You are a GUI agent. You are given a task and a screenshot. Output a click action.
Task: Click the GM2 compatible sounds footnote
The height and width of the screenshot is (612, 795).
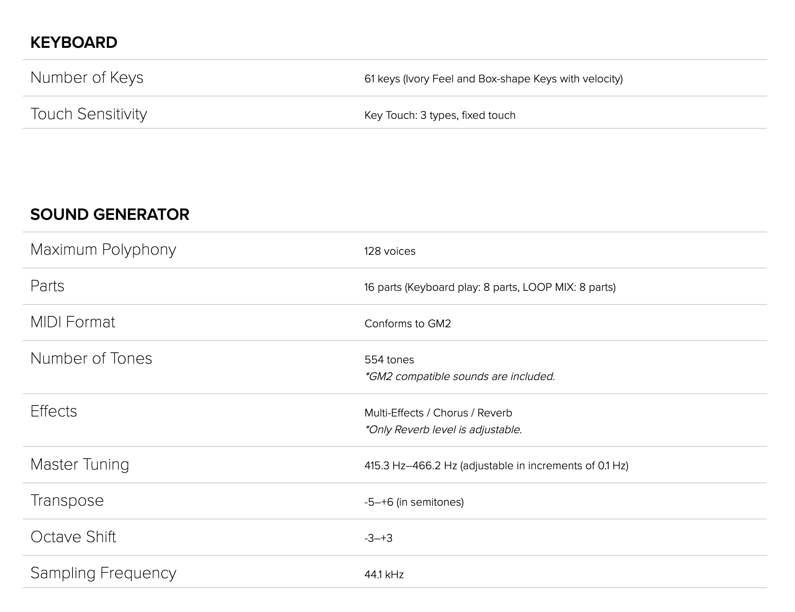point(460,376)
